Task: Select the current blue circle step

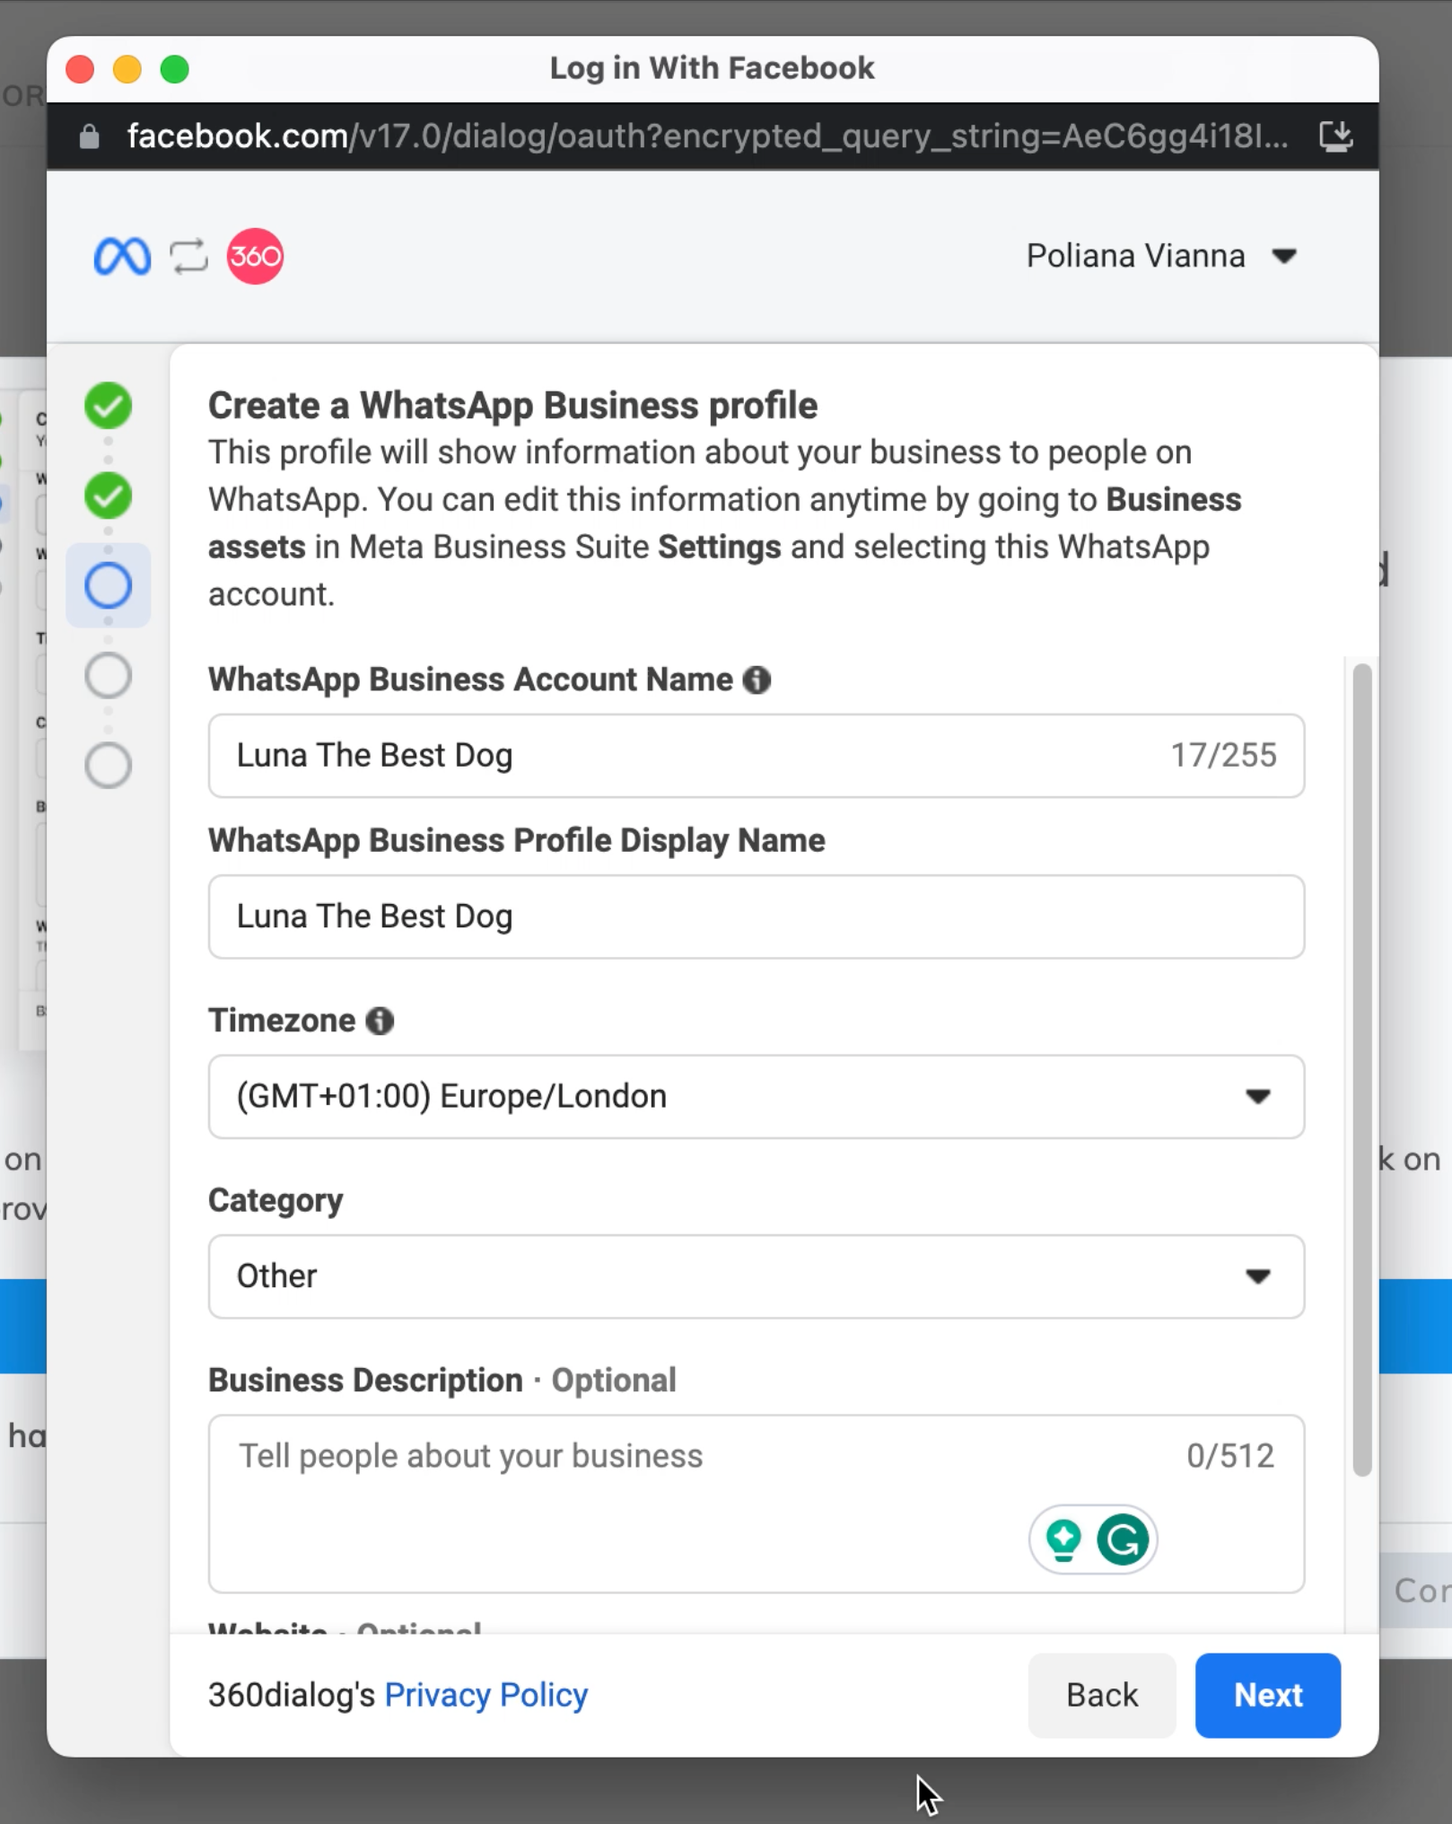Action: [108, 585]
